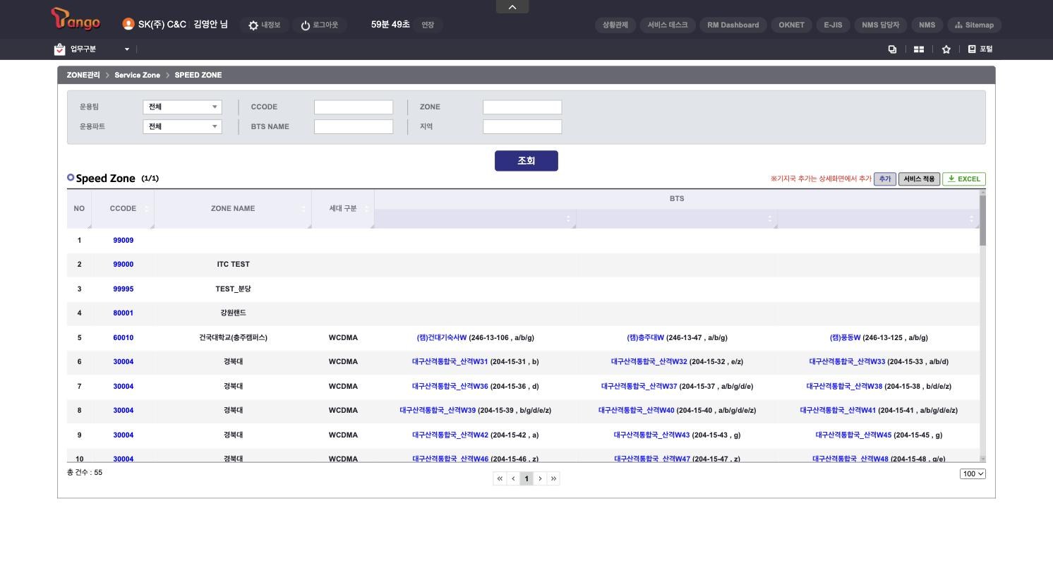Click the 로그아웃 power icon button
1053x573 pixels.
click(319, 25)
